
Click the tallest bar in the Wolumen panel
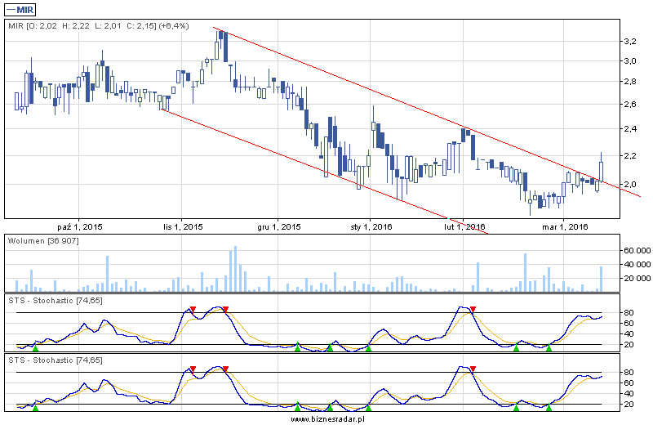[x=235, y=268]
